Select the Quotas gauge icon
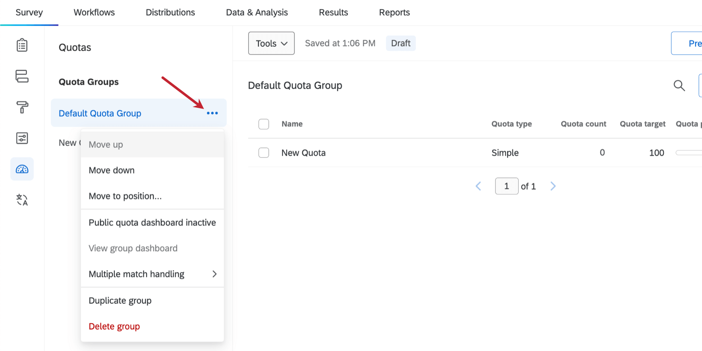Screen dimensions: 702x351 [x=22, y=169]
